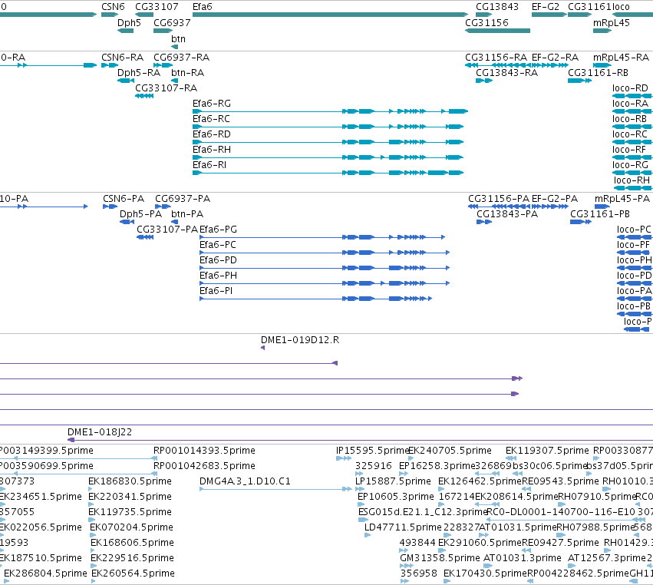
Task: Click the CG33107-RA transcript label
Action: tap(167, 88)
